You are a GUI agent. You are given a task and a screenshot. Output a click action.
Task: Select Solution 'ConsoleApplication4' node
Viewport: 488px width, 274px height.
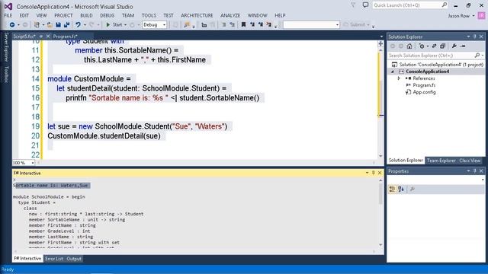437,65
